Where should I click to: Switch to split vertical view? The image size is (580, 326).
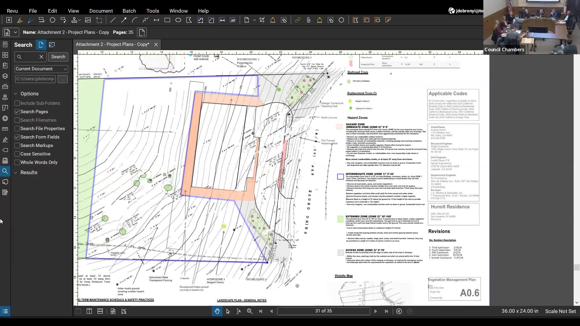tap(89, 311)
